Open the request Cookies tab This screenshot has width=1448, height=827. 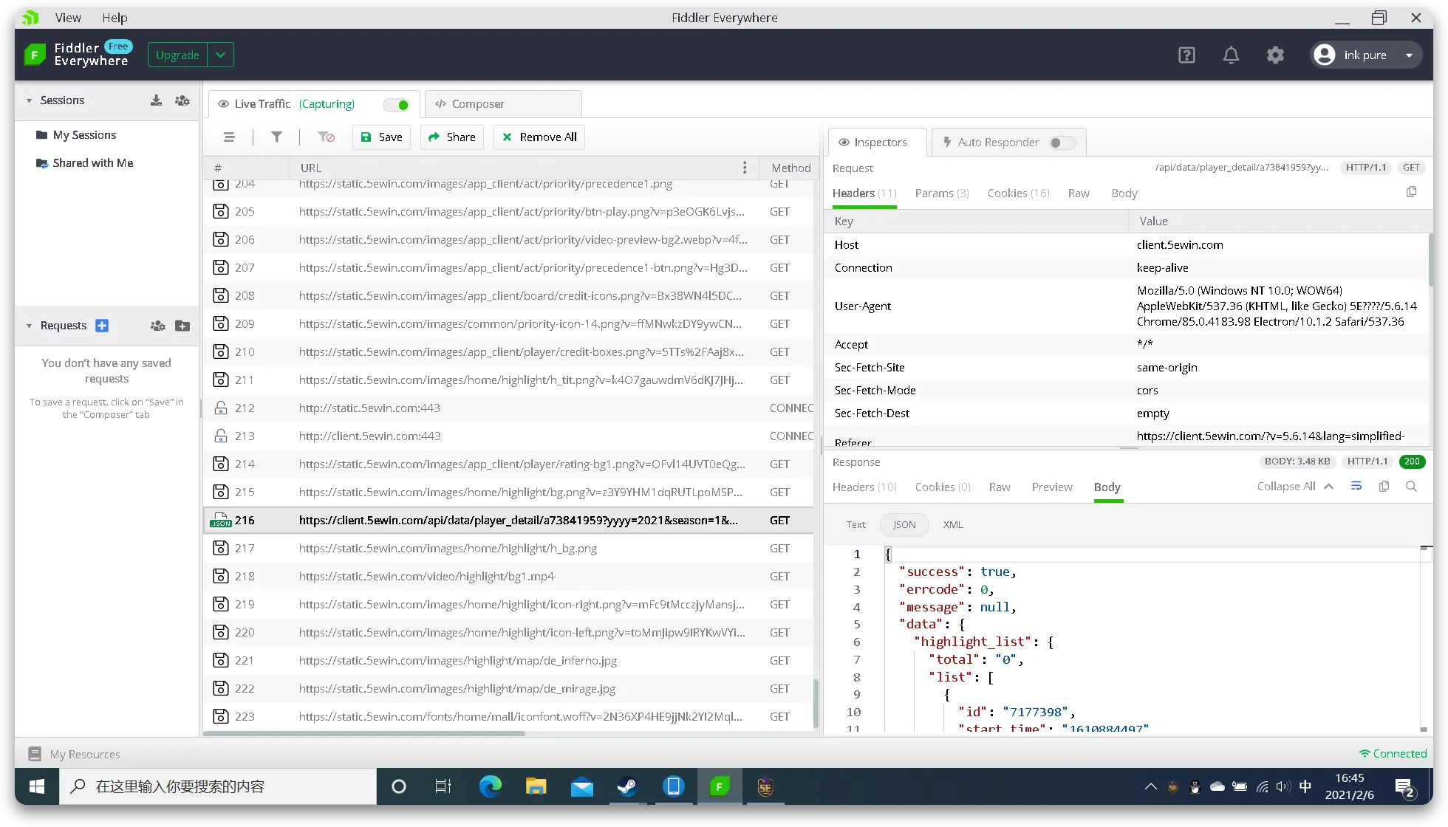(1019, 193)
